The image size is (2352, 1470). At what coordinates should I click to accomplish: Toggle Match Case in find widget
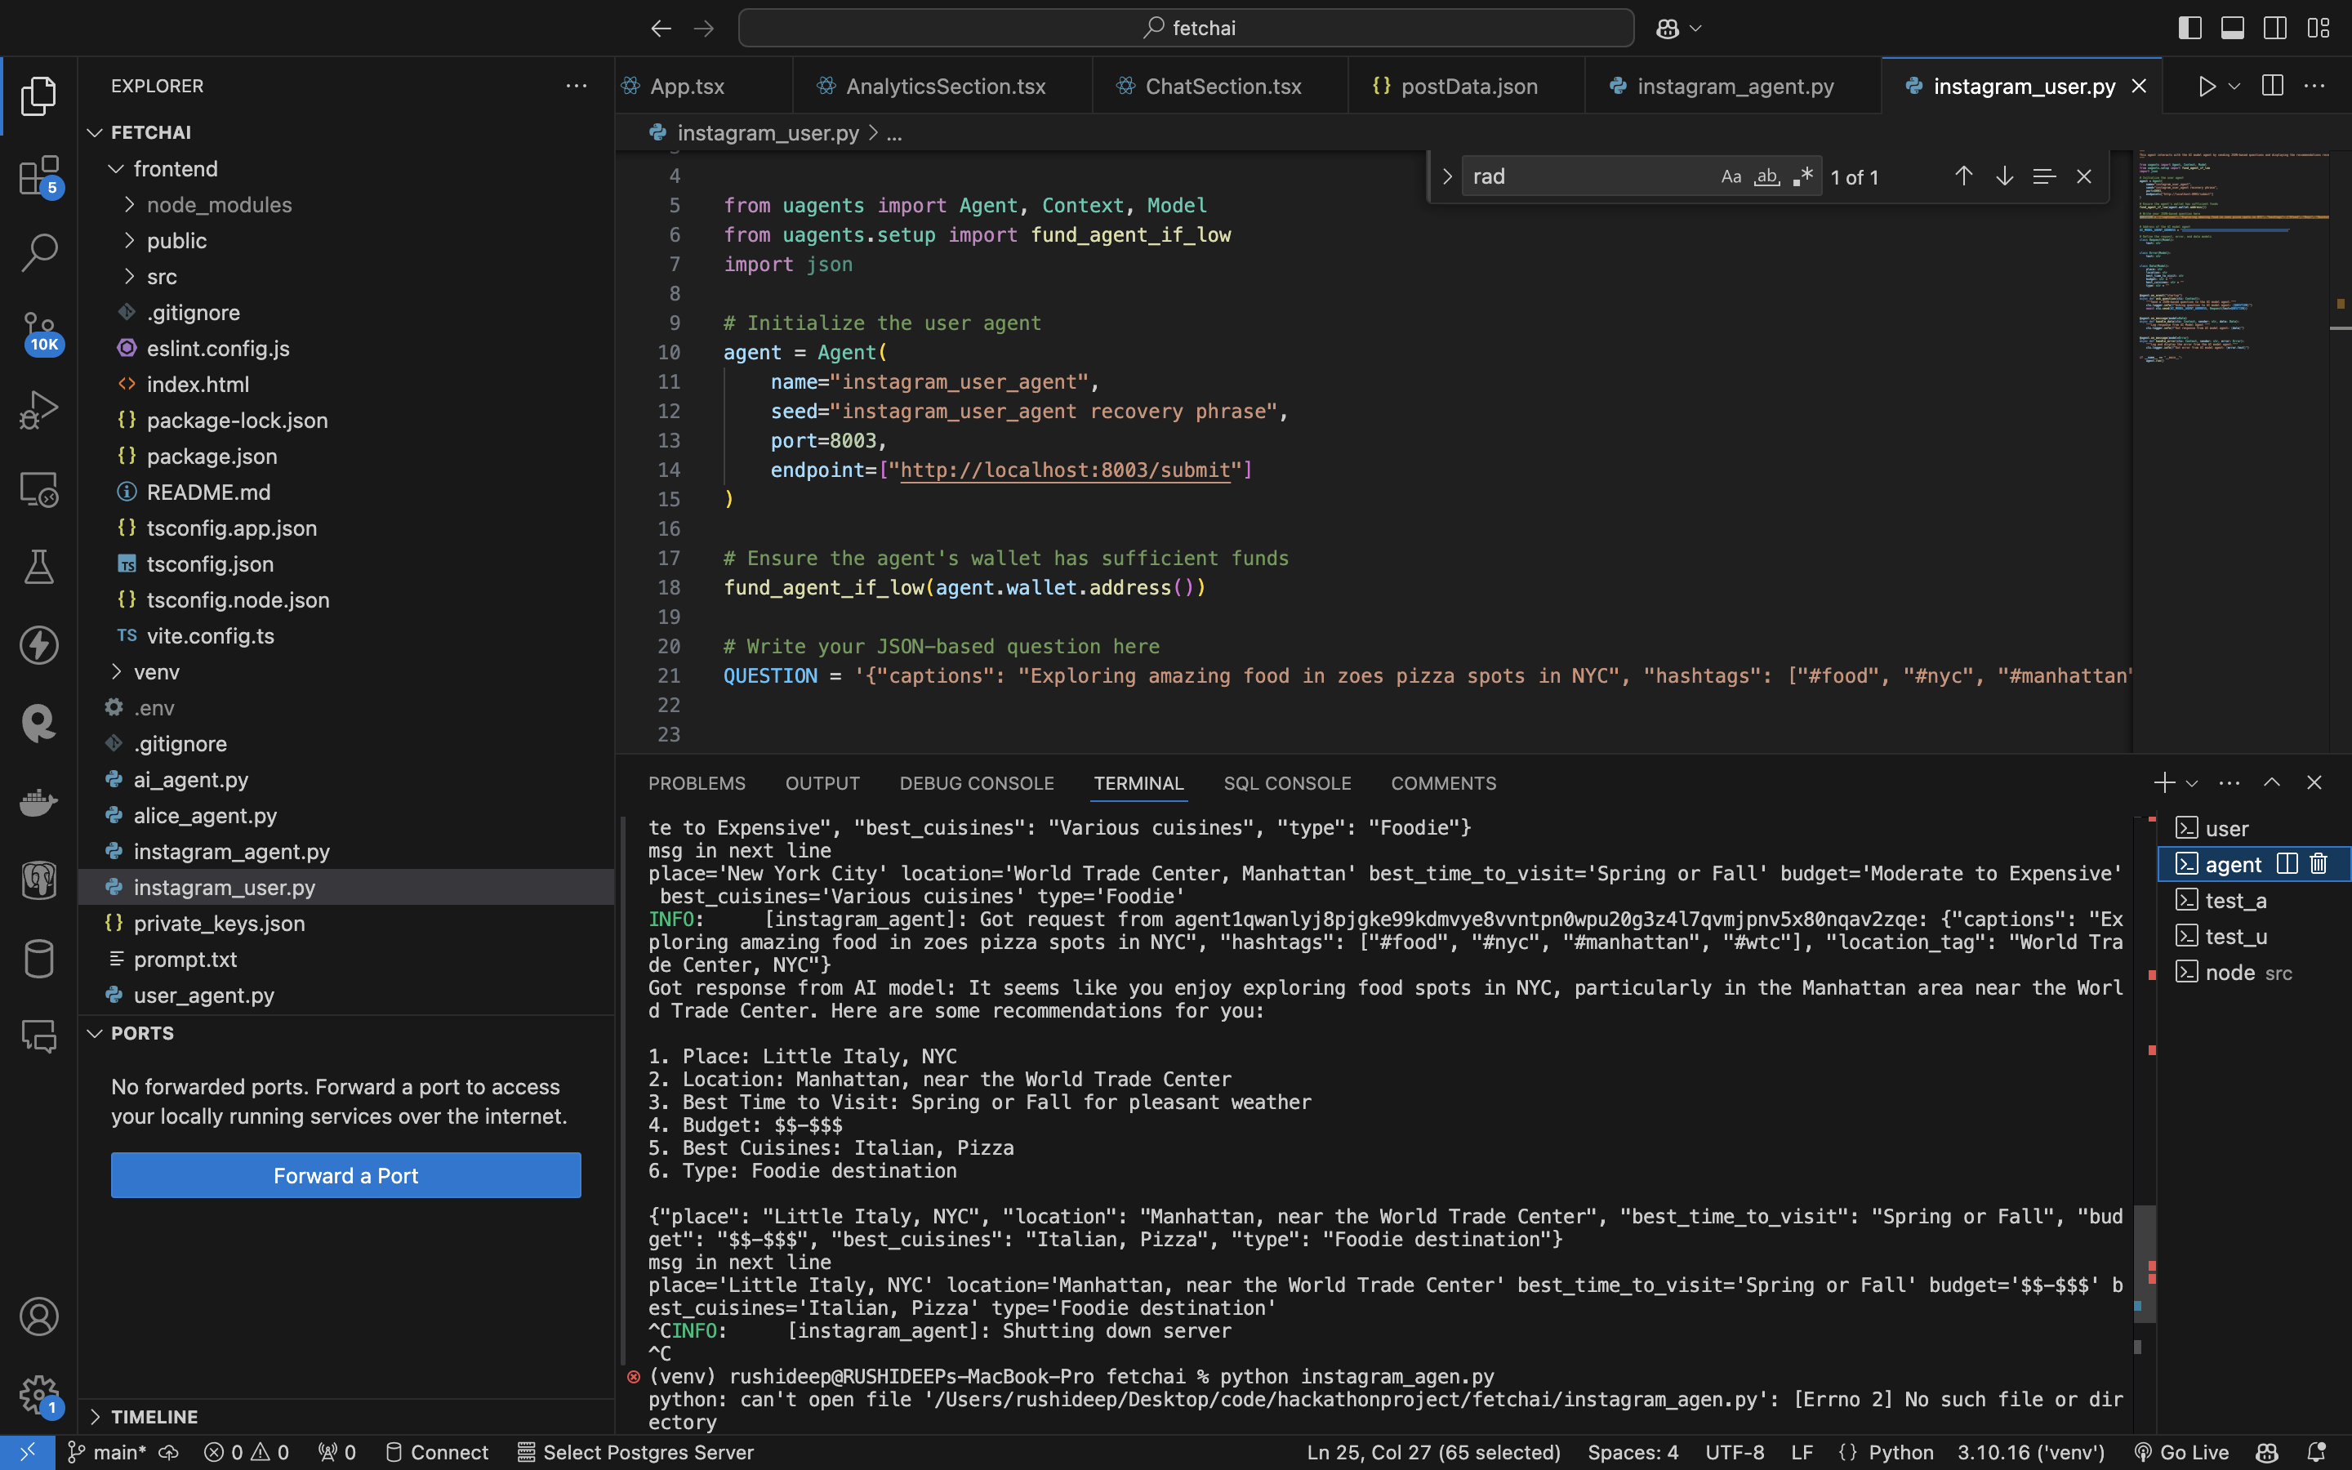(x=1731, y=177)
